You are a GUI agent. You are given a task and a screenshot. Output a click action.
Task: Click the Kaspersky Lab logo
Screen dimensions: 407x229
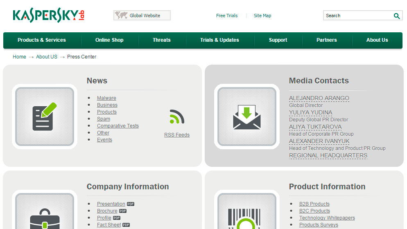pos(48,15)
